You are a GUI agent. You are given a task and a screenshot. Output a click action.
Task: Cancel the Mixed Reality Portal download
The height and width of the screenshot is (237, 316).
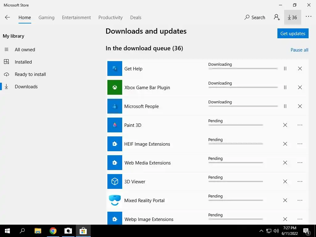pyautogui.click(x=285, y=200)
